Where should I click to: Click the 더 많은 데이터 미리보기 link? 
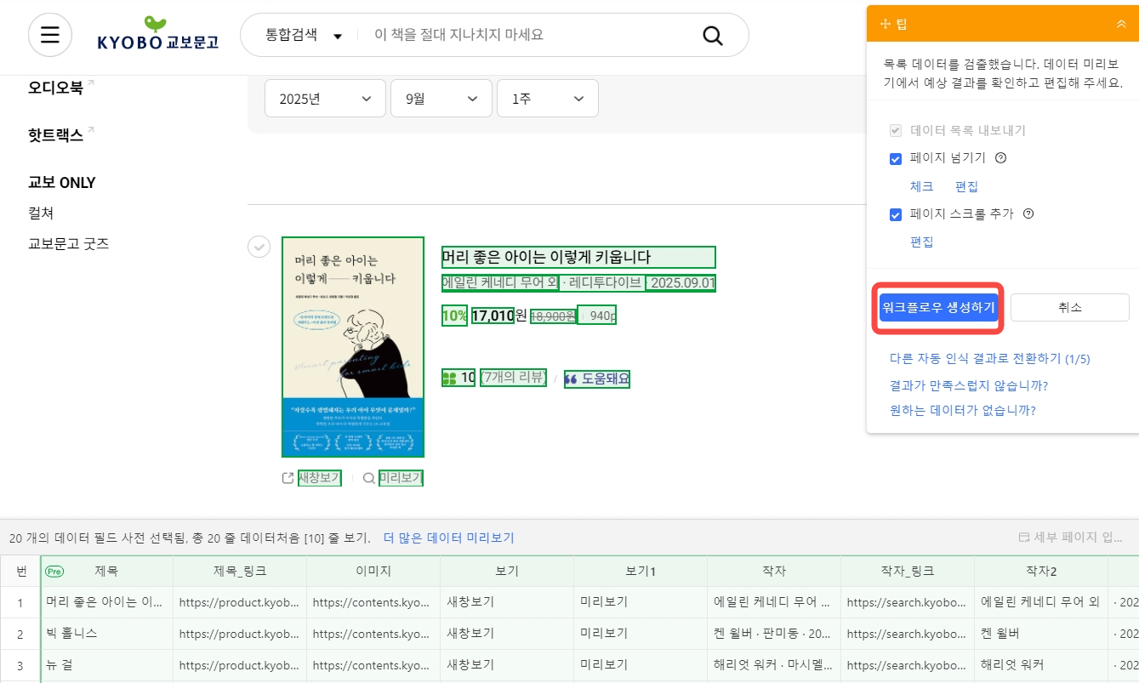click(448, 538)
